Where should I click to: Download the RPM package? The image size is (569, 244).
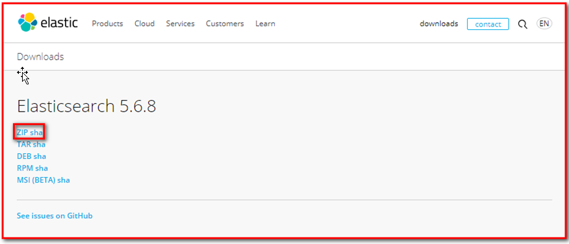pyautogui.click(x=25, y=168)
